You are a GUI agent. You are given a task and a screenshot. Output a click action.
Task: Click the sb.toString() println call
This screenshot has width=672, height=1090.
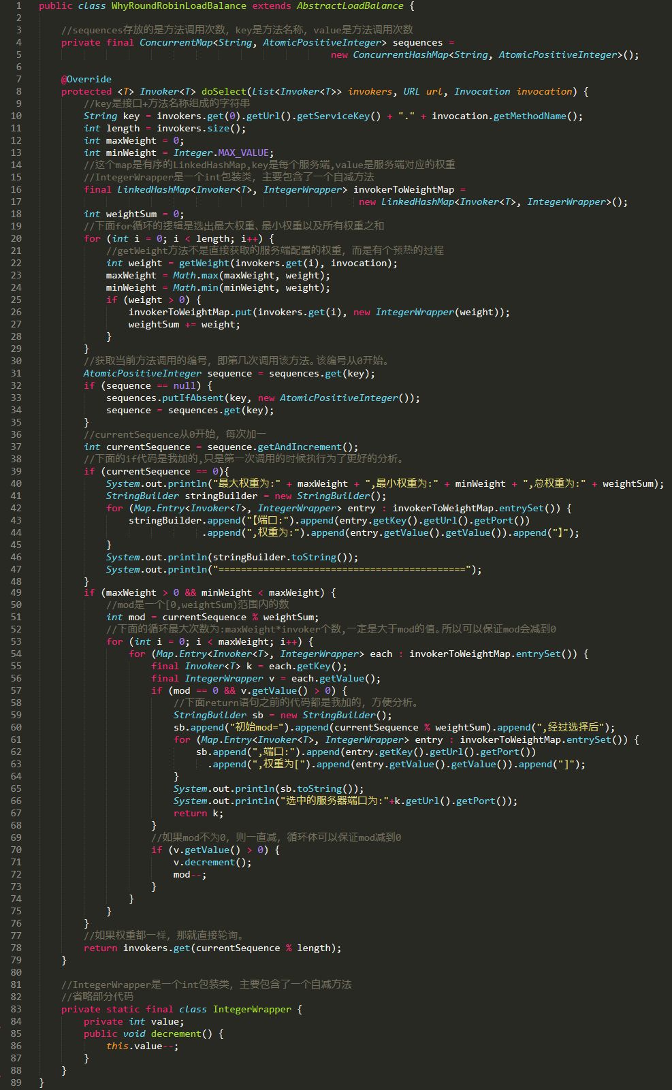[x=269, y=789]
